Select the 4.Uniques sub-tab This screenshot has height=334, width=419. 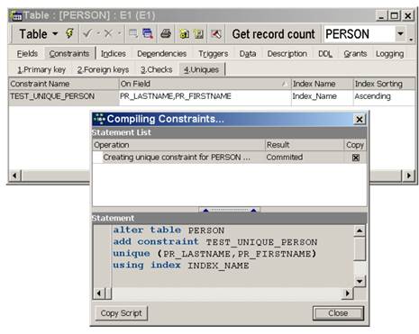pos(201,69)
